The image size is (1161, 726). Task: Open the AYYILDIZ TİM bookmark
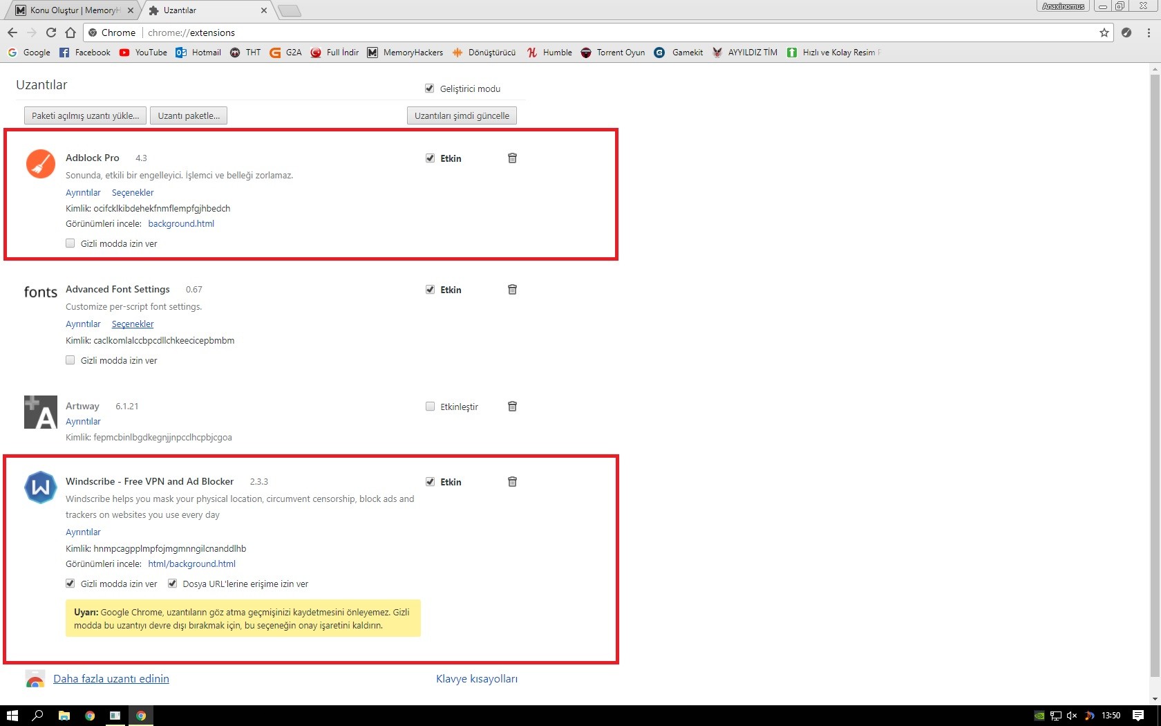click(x=745, y=53)
